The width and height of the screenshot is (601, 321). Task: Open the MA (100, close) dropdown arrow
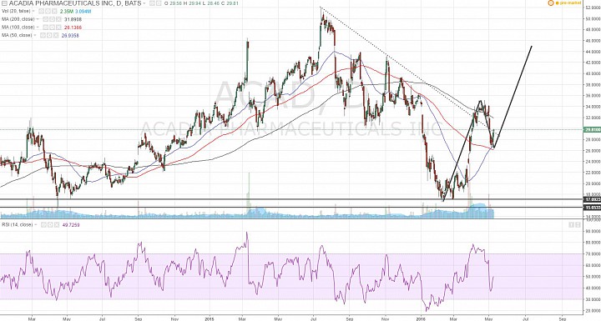point(38,28)
